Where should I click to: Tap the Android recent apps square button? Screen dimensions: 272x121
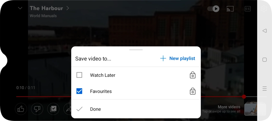click(x=264, y=60)
